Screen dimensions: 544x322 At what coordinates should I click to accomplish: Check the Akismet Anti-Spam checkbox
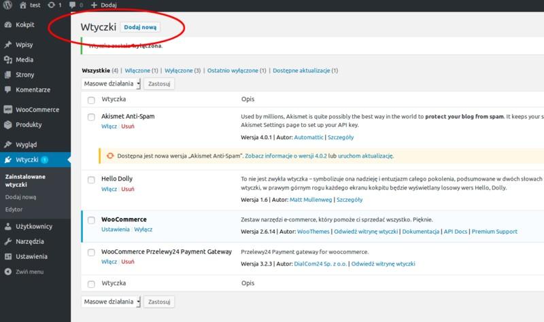click(x=91, y=117)
